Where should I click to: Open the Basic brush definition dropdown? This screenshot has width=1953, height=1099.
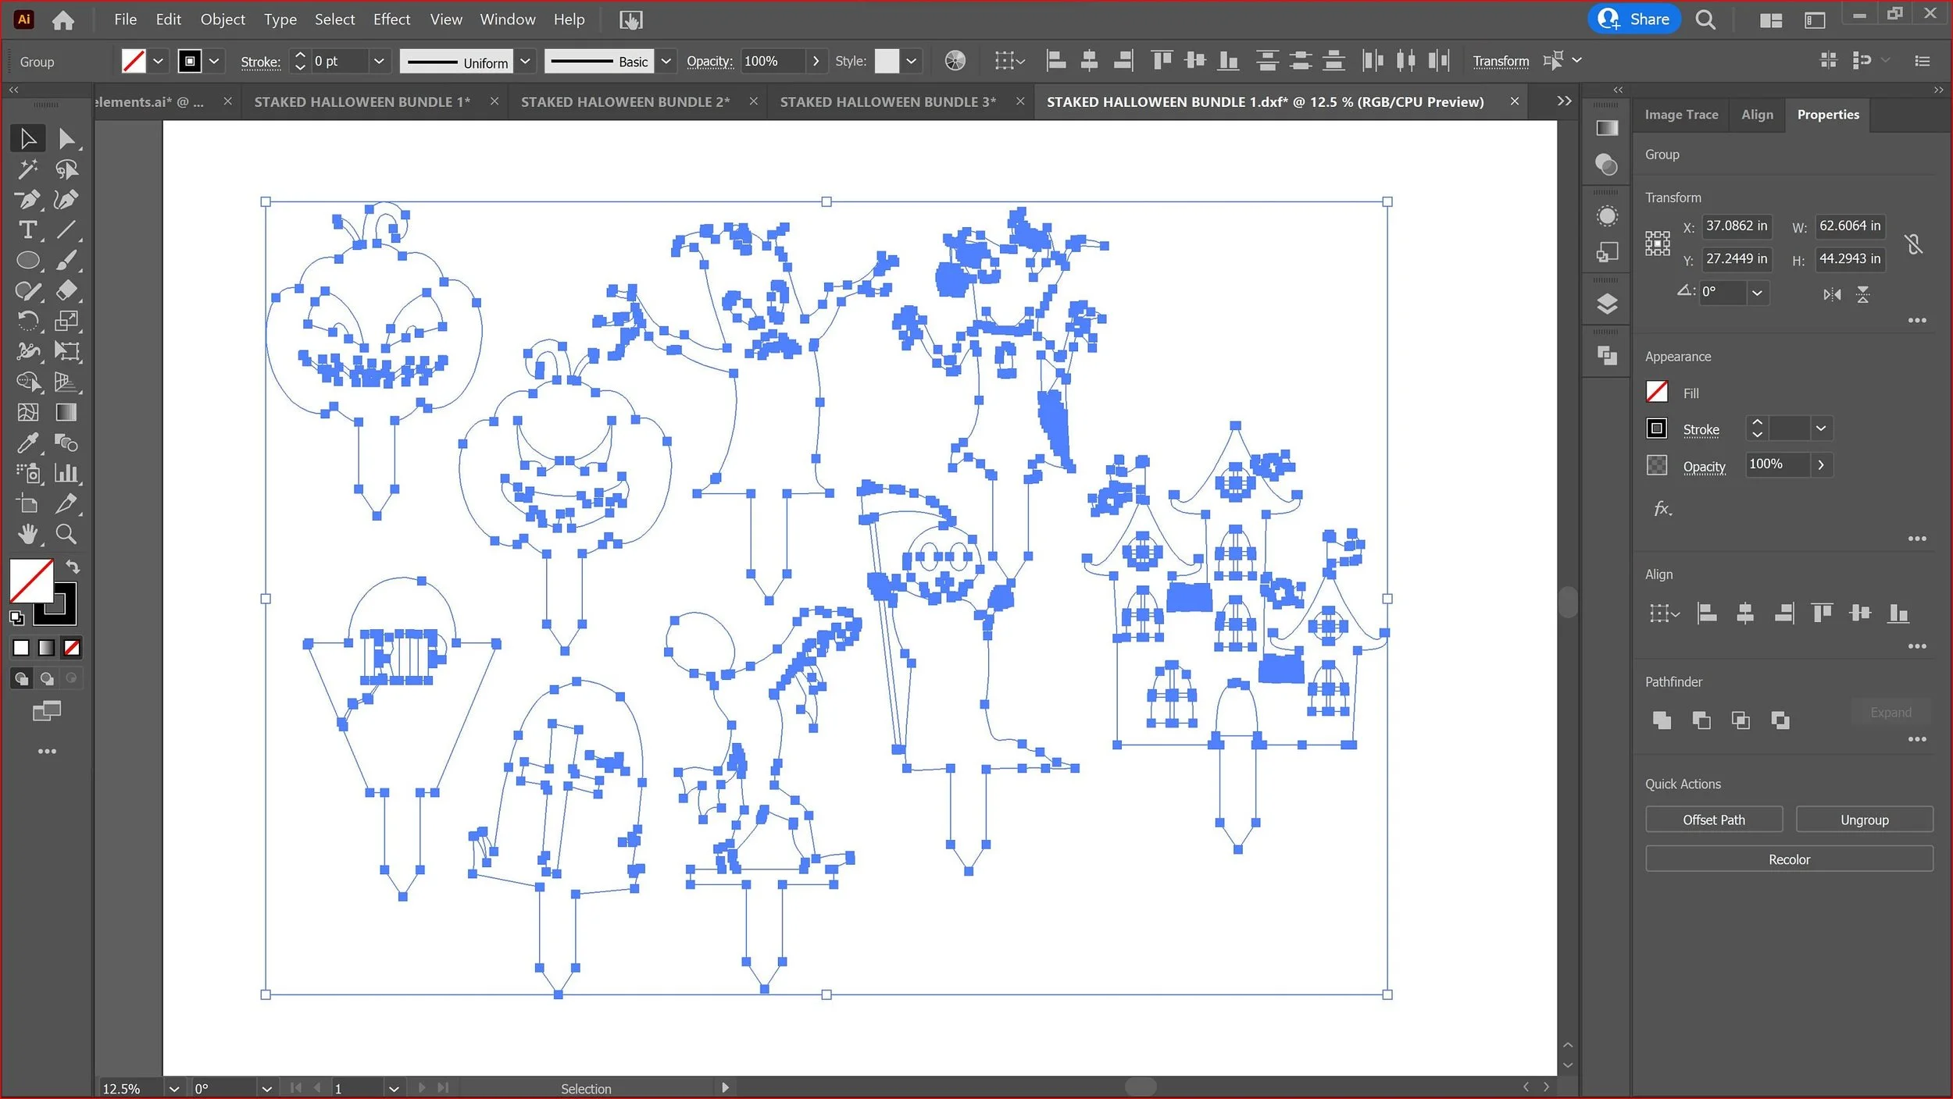point(666,61)
